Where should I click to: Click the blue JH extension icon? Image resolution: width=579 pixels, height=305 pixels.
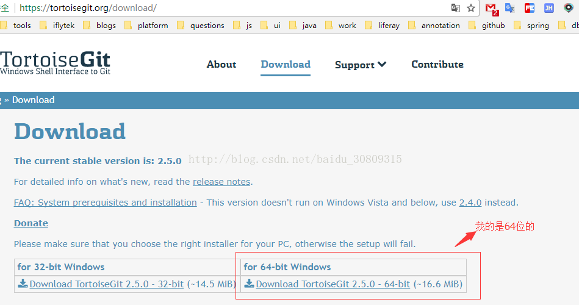click(x=549, y=8)
